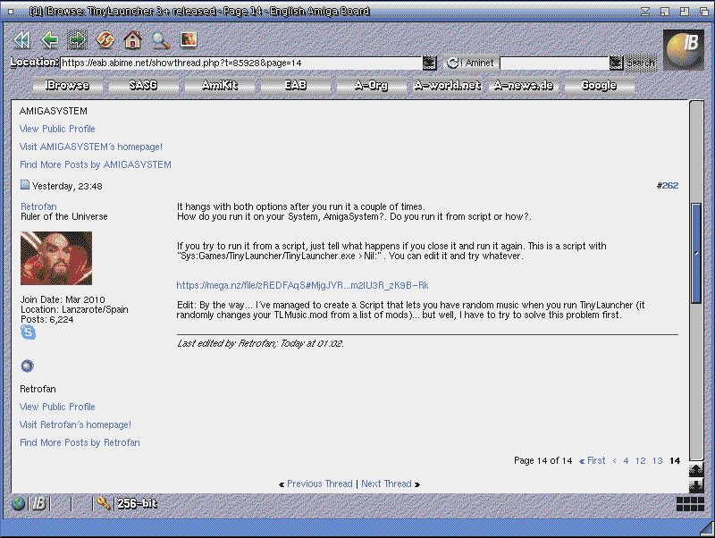Click the iconify gadget in title bar

645,11
